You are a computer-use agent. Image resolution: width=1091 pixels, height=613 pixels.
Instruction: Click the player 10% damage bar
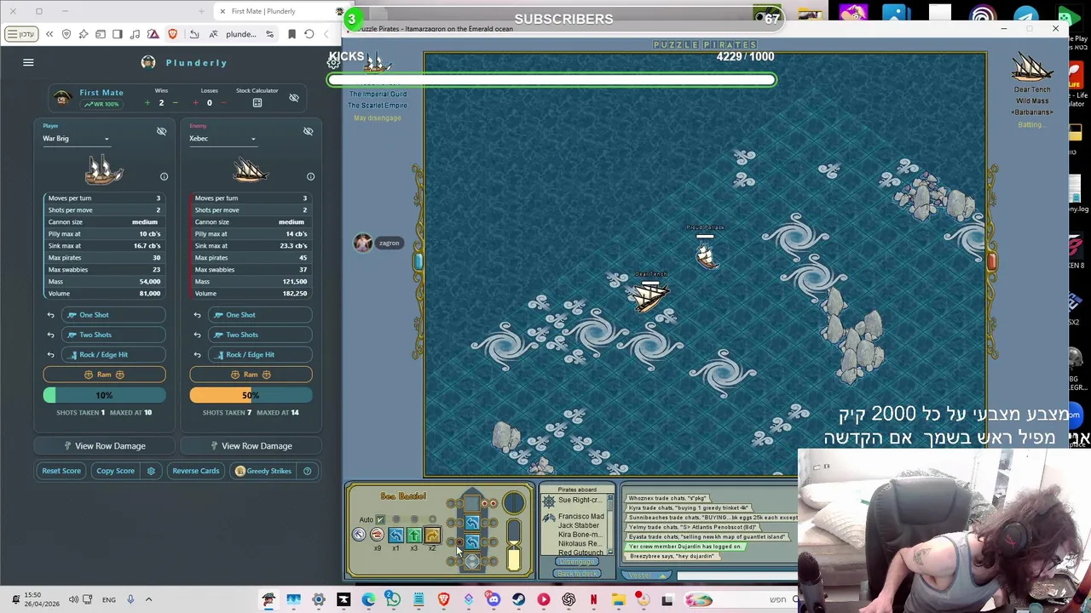coord(104,395)
